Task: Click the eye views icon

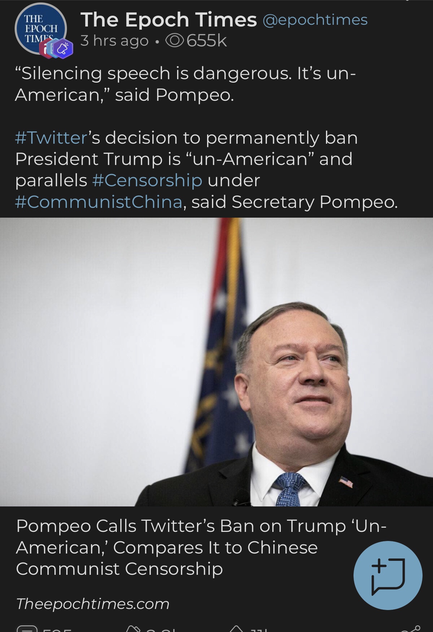Action: coord(174,41)
